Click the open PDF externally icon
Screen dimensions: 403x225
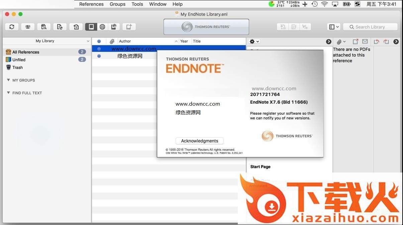(x=356, y=41)
